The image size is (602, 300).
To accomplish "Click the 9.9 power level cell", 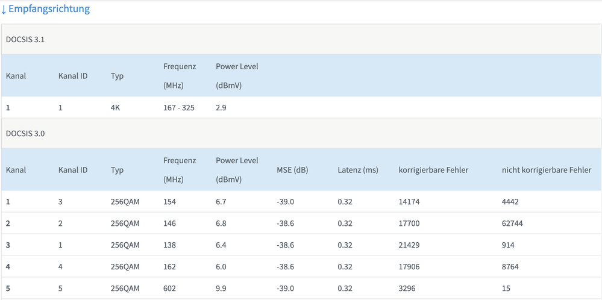I will click(221, 289).
